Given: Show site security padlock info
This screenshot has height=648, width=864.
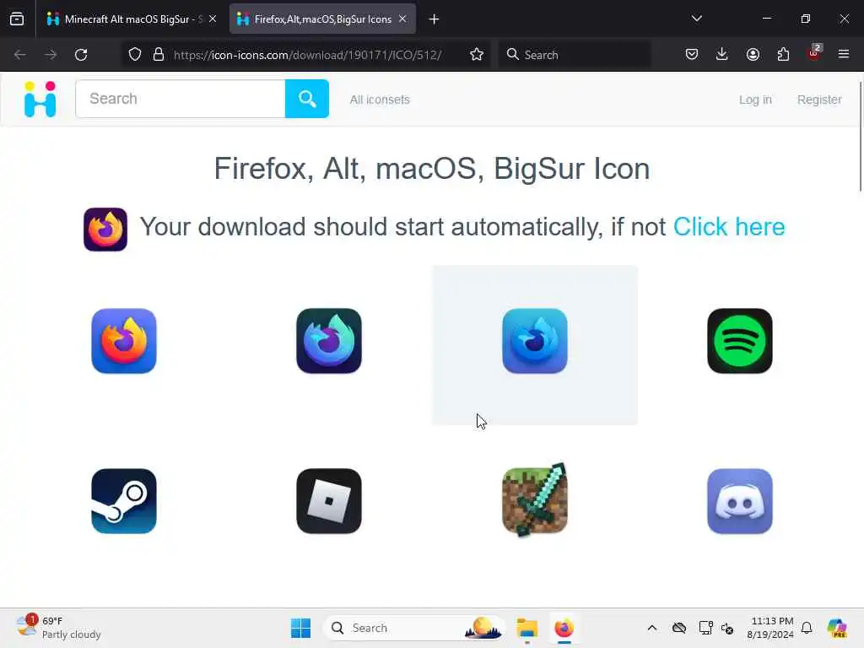Looking at the screenshot, I should [159, 55].
